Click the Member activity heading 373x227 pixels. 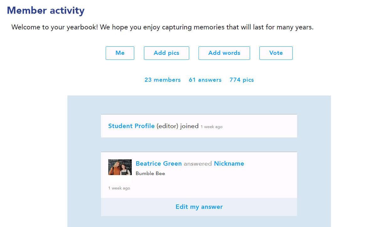coord(46,10)
